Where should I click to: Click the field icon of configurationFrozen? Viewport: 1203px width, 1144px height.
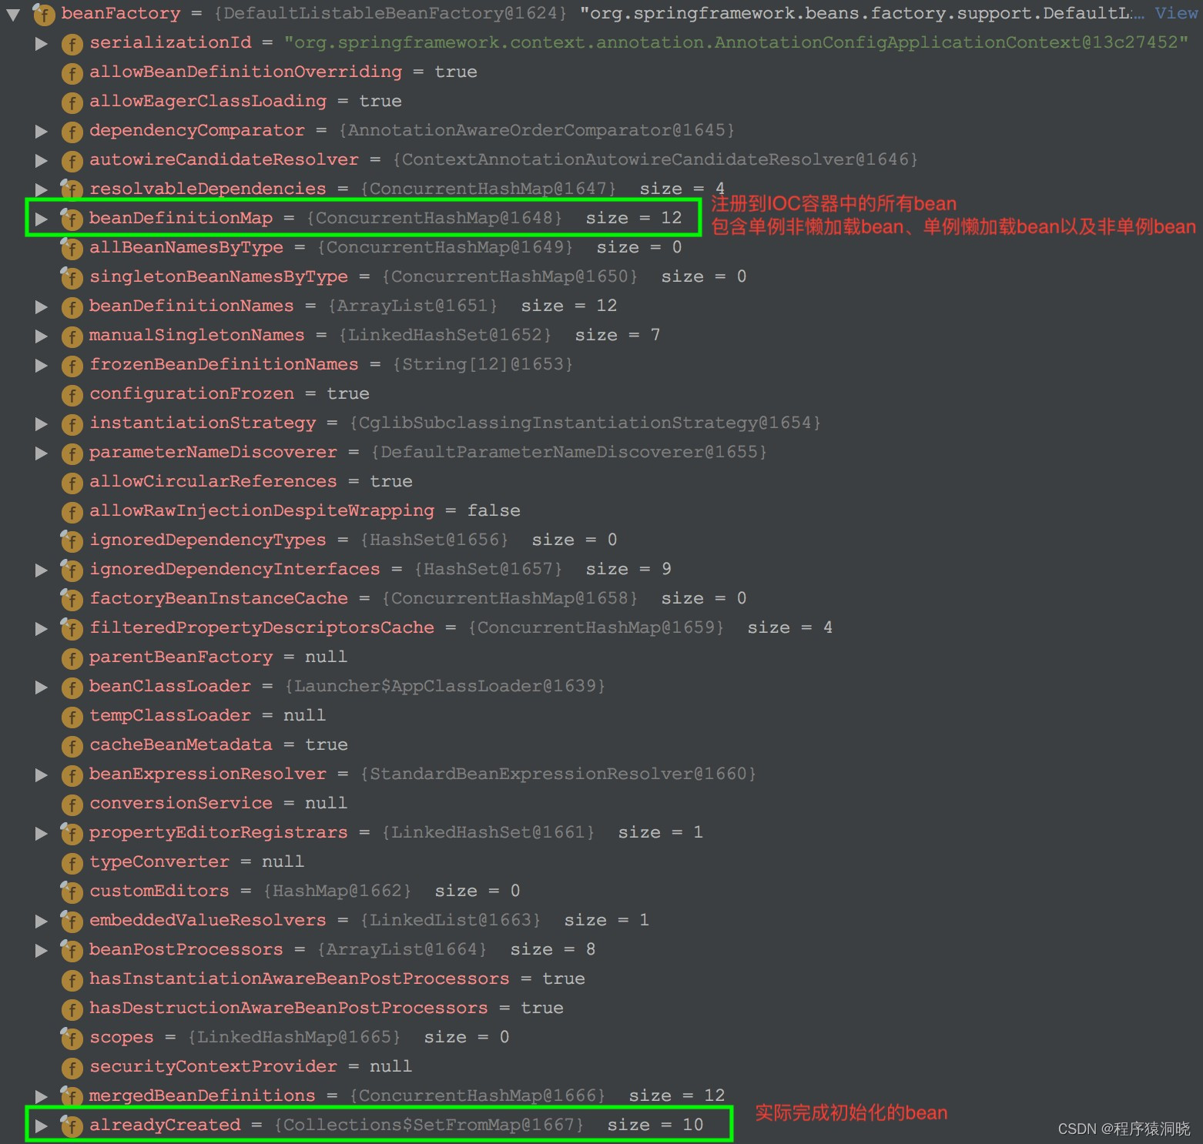[x=72, y=395]
